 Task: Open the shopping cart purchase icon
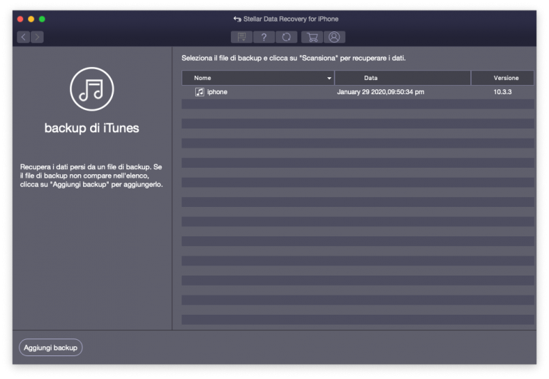pyautogui.click(x=311, y=37)
